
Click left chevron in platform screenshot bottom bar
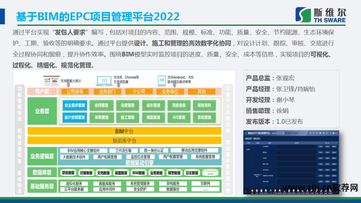[246, 191]
